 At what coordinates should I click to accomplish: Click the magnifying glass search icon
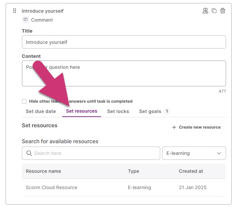29,153
